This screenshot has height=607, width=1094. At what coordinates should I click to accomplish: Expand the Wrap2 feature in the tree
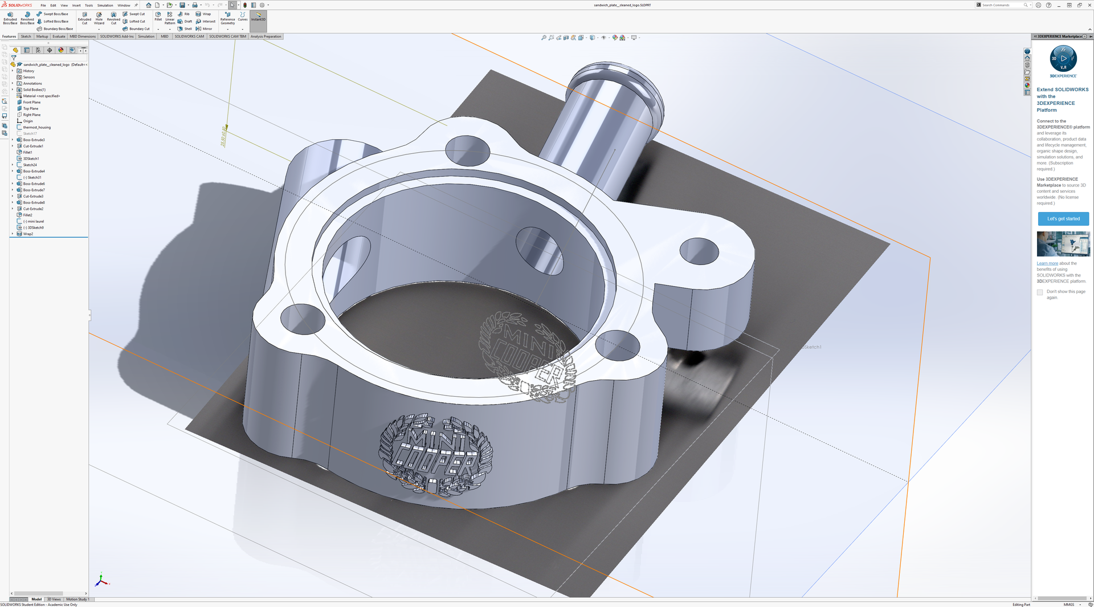[13, 234]
